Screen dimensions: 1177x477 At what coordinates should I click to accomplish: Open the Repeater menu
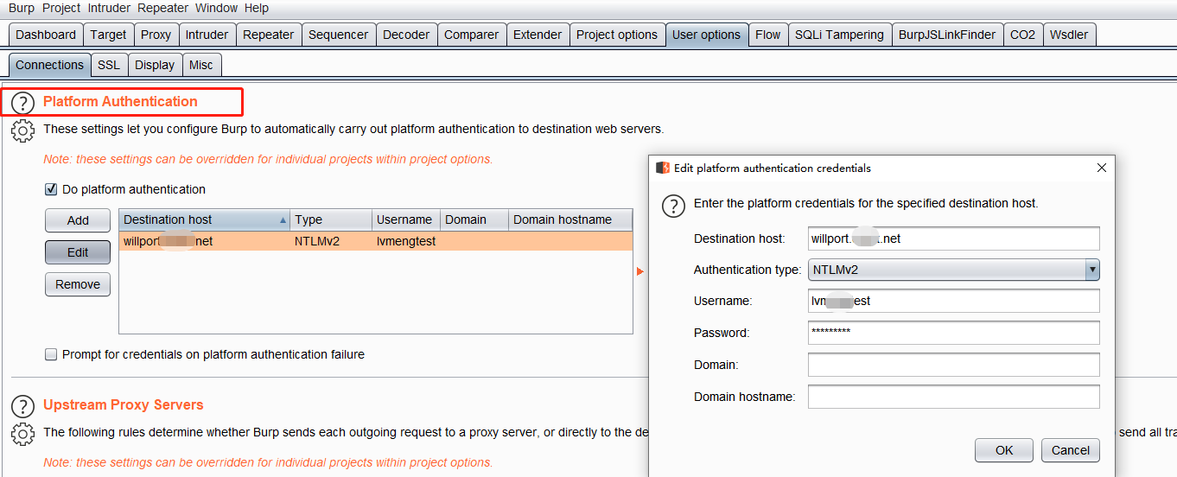click(163, 8)
